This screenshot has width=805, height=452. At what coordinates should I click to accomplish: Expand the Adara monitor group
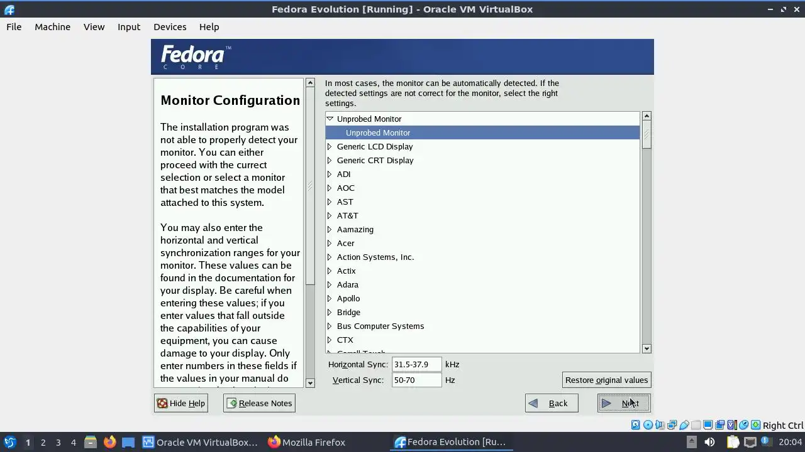[330, 284]
